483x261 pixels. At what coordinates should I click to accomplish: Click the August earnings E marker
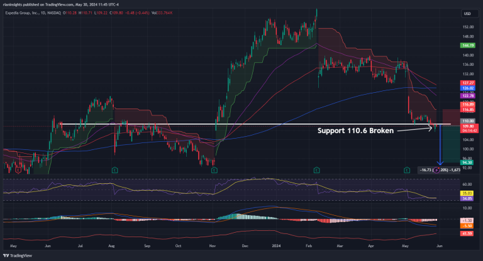click(114, 170)
